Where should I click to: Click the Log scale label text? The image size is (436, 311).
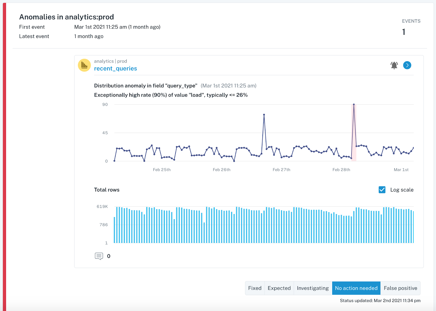[402, 190]
